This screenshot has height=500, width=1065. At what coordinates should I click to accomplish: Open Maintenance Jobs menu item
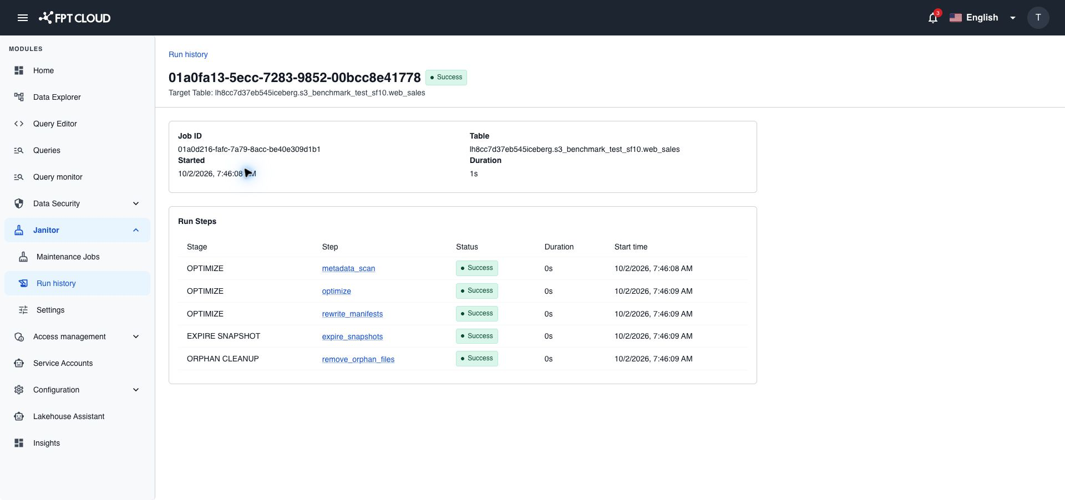coord(77,257)
